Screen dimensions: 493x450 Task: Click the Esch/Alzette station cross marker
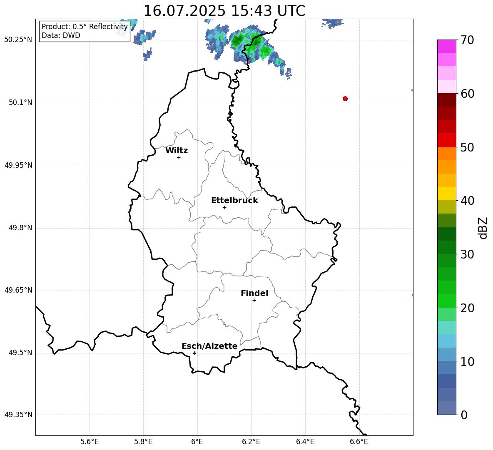[x=194, y=353]
